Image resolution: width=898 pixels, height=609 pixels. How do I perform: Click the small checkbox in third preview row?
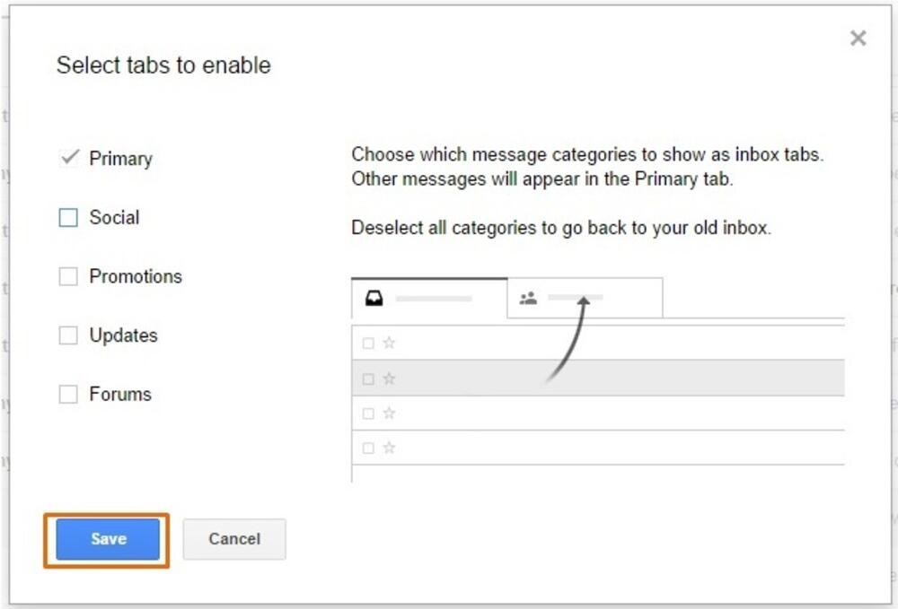[x=367, y=413]
